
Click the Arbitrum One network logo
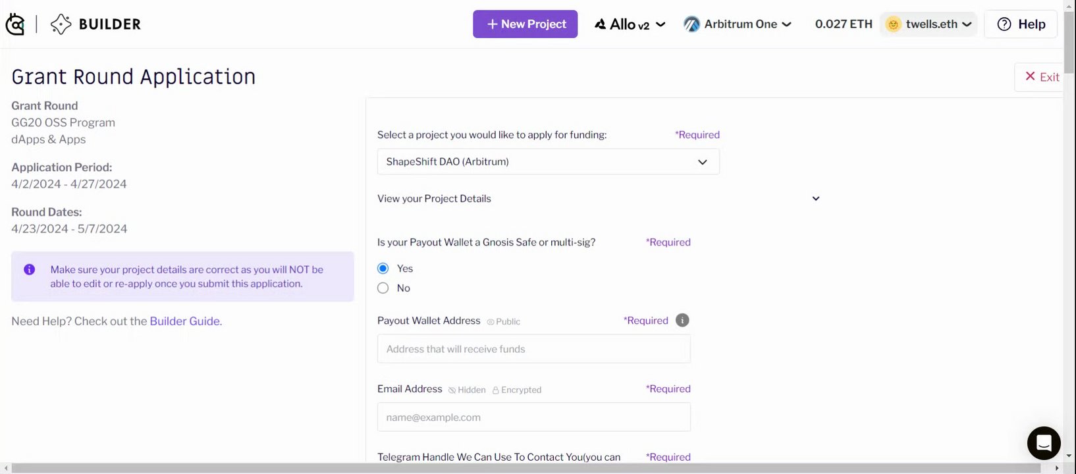pyautogui.click(x=691, y=24)
